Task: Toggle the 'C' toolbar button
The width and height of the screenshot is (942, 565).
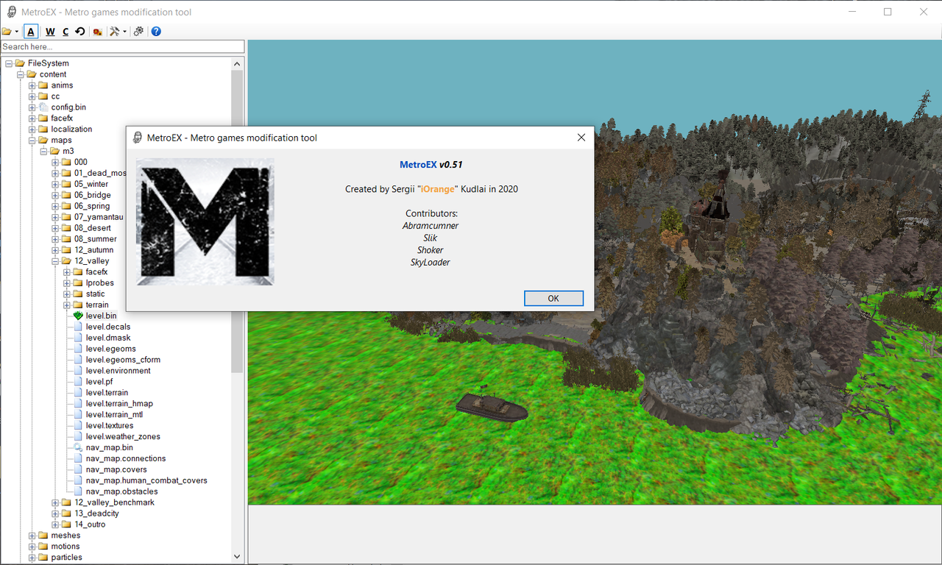Action: pyautogui.click(x=65, y=32)
